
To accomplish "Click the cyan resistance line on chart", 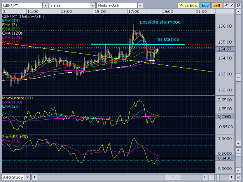I will point(138,44).
